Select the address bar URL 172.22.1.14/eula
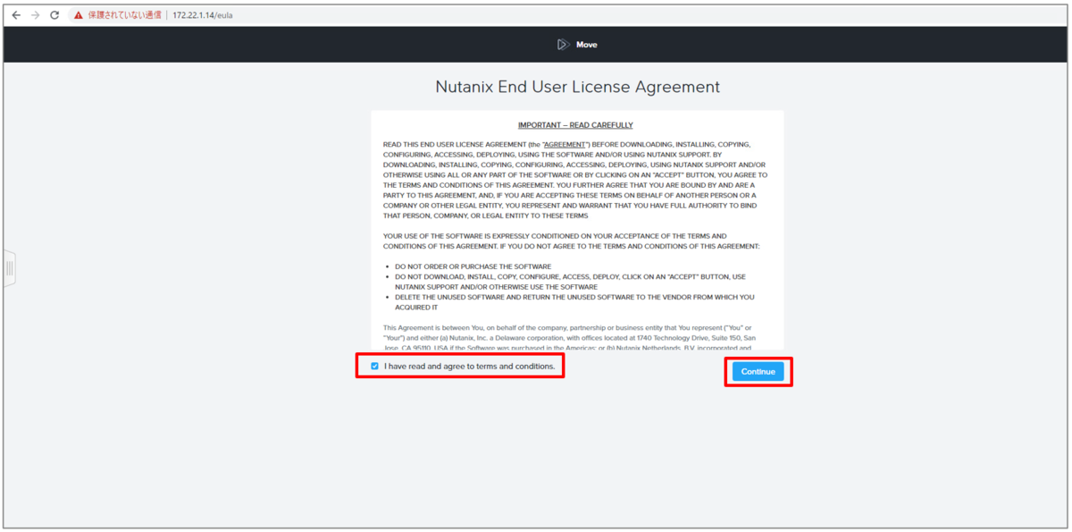 [x=203, y=15]
